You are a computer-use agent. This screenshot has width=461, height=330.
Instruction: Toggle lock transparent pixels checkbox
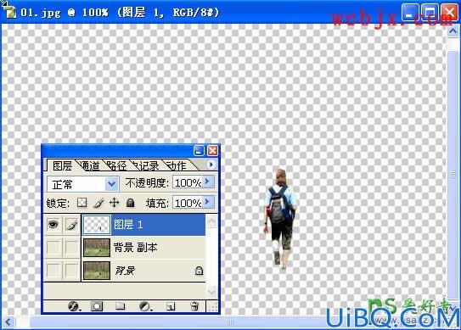coord(82,203)
